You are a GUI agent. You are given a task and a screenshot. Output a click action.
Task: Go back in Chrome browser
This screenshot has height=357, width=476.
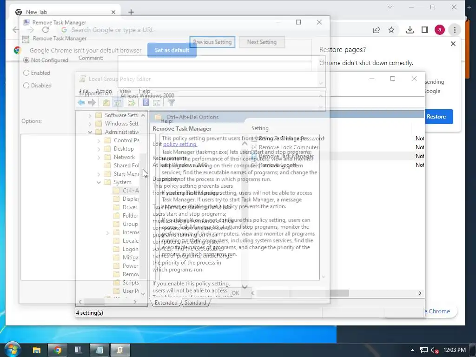coord(16,30)
